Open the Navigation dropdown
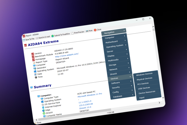 click(114, 32)
